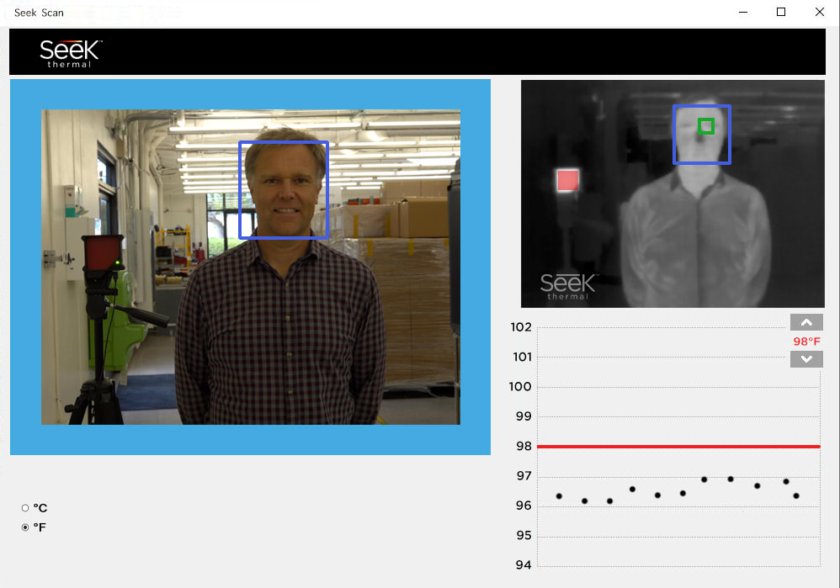Viewport: 840px width, 588px height.
Task: Click the Seek watermark on thermal image
Action: (567, 286)
